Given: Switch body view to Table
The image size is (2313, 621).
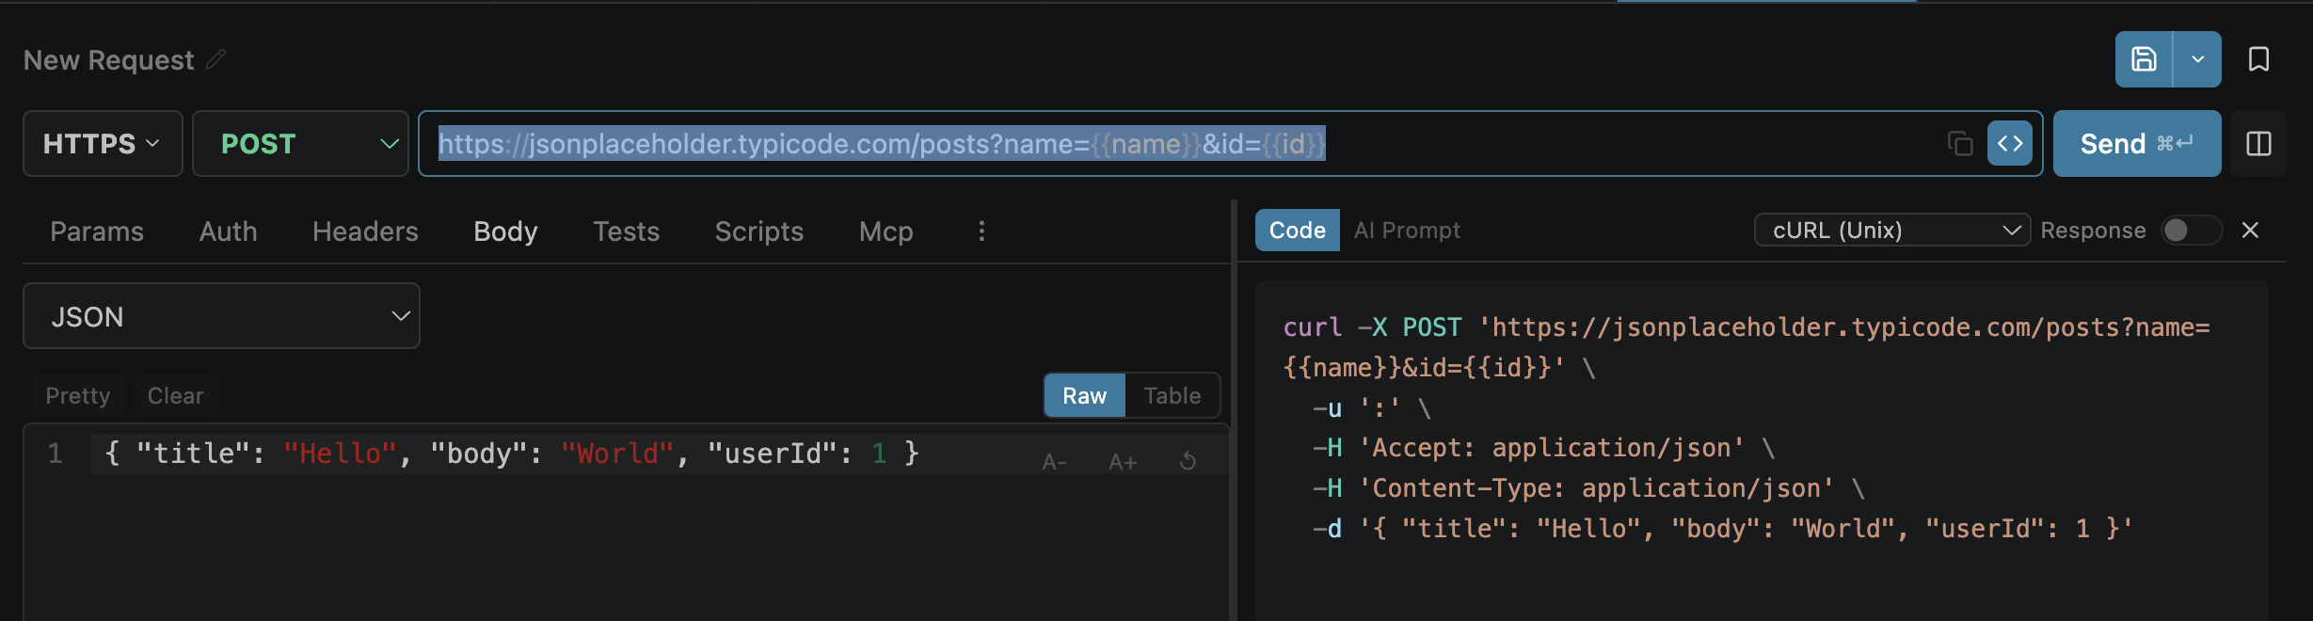Looking at the screenshot, I should click(1172, 395).
